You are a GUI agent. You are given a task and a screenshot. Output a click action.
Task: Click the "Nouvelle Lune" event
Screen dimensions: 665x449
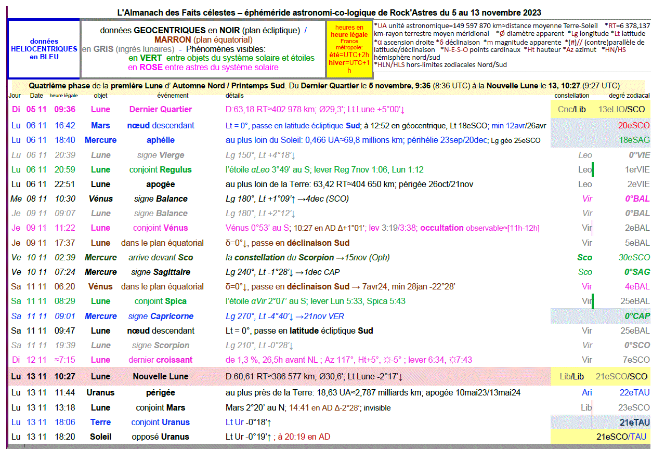(x=161, y=377)
